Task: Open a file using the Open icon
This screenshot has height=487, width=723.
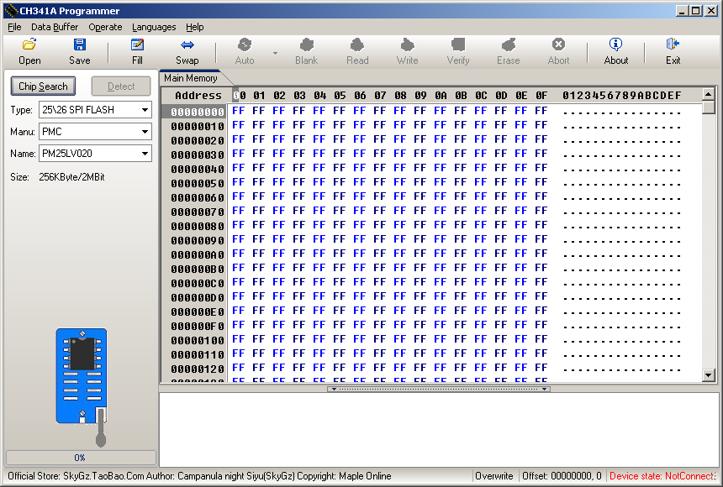Action: pos(29,50)
